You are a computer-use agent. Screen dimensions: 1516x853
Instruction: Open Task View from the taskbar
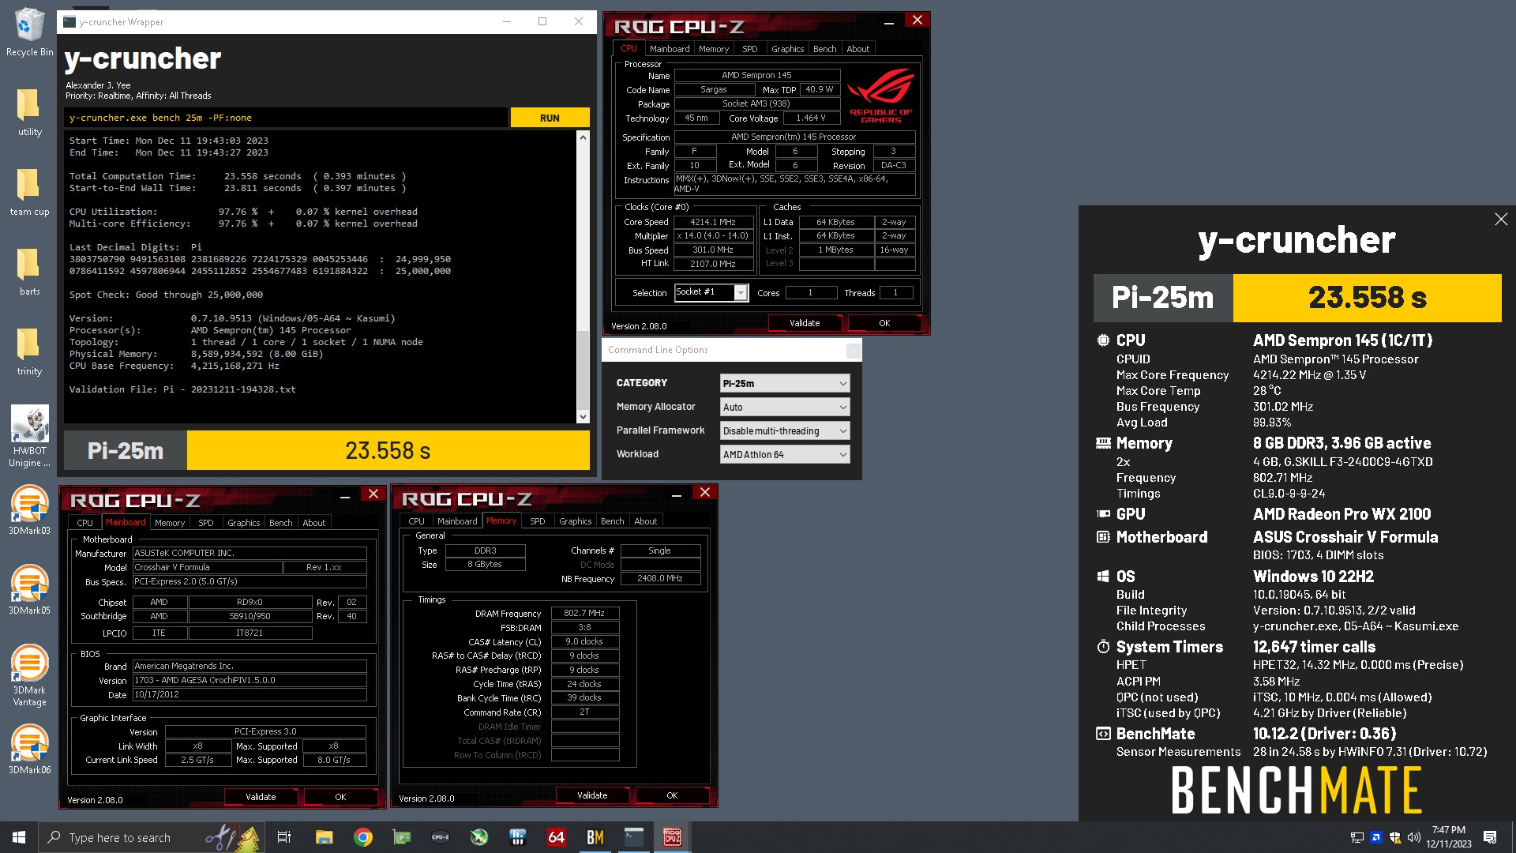click(x=284, y=837)
